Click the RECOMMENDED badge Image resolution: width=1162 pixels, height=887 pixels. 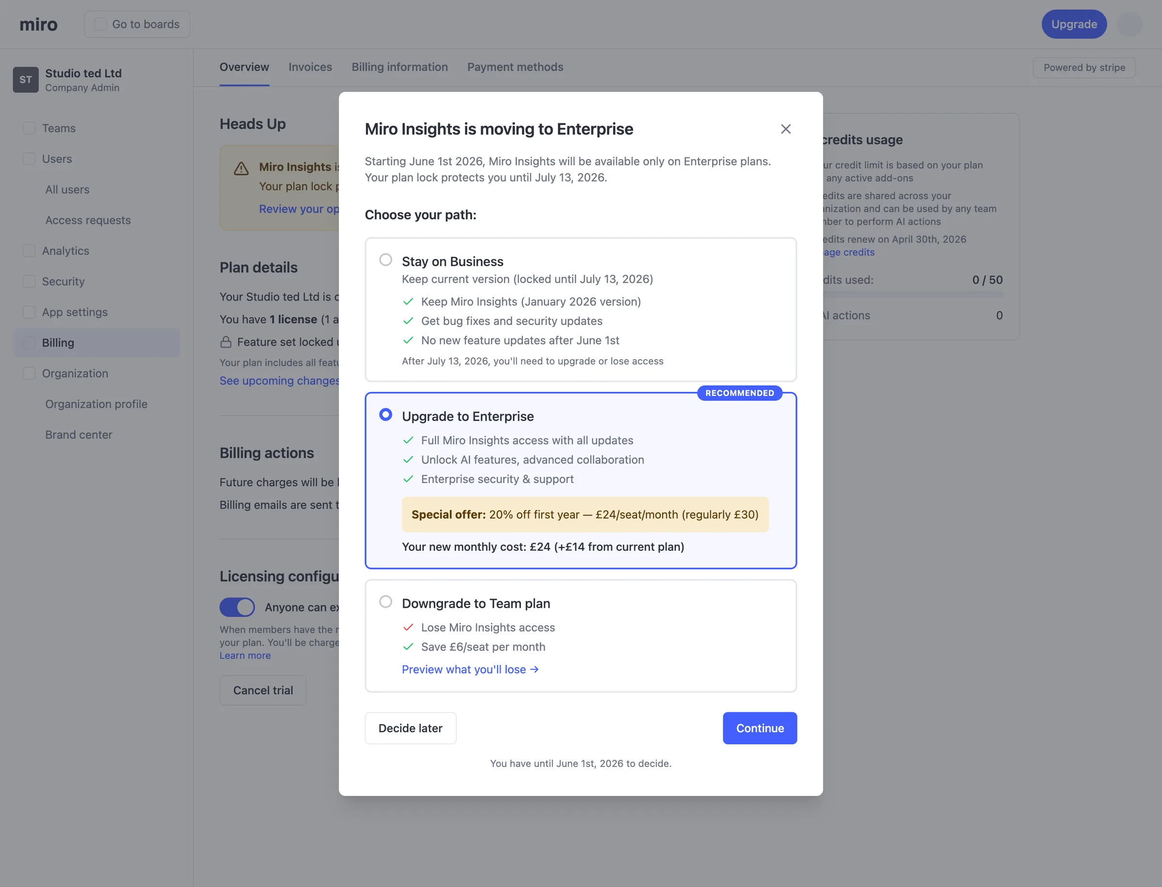739,393
